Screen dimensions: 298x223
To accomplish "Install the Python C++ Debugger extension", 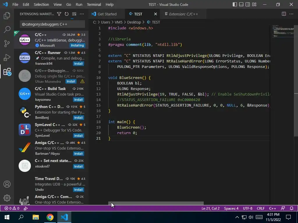I will [79, 118].
